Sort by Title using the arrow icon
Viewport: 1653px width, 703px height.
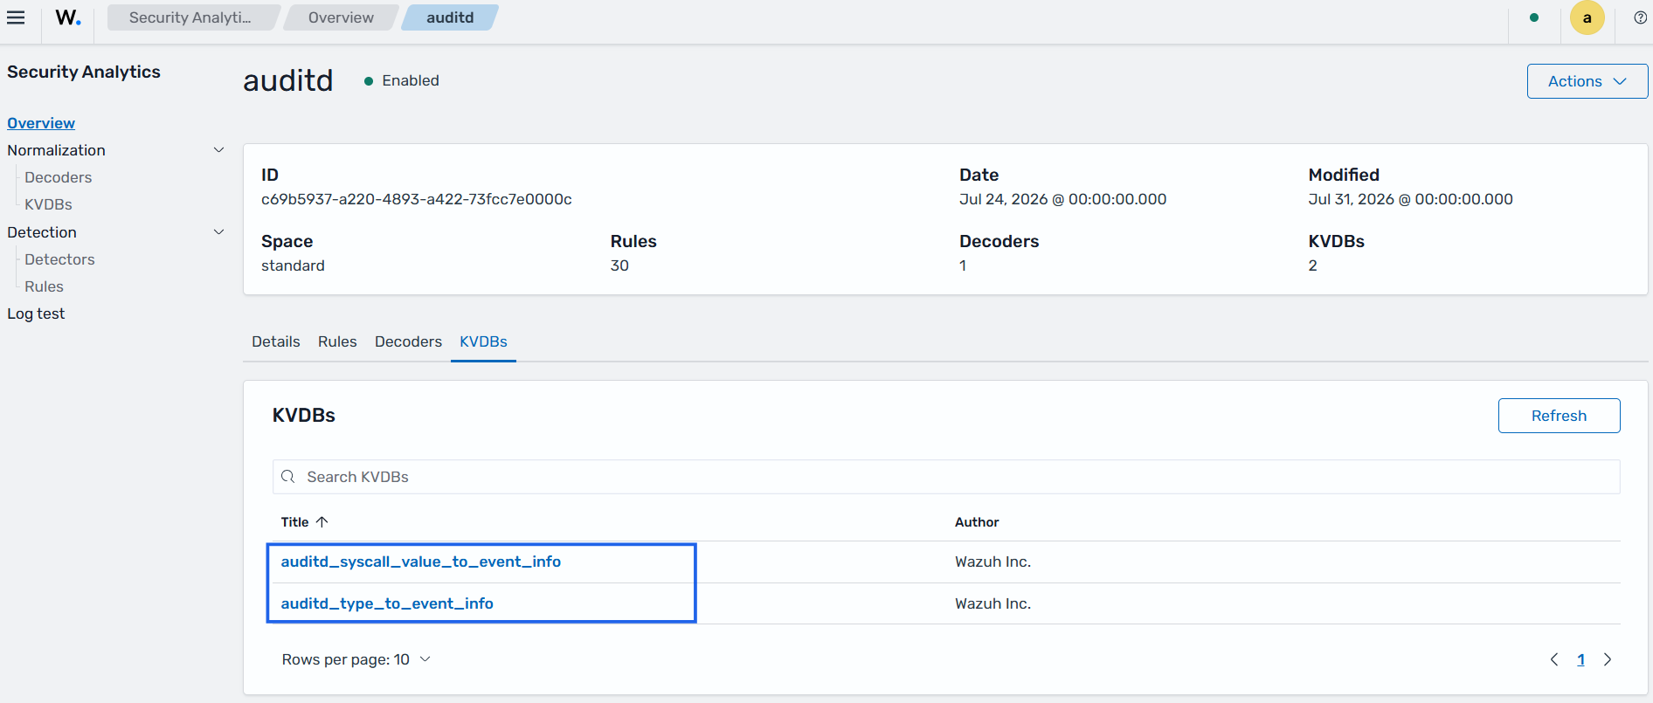coord(322,522)
